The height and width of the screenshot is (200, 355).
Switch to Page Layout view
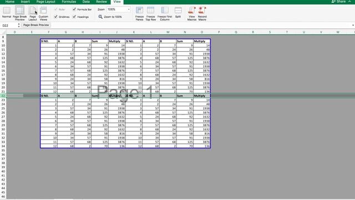coord(33,13)
